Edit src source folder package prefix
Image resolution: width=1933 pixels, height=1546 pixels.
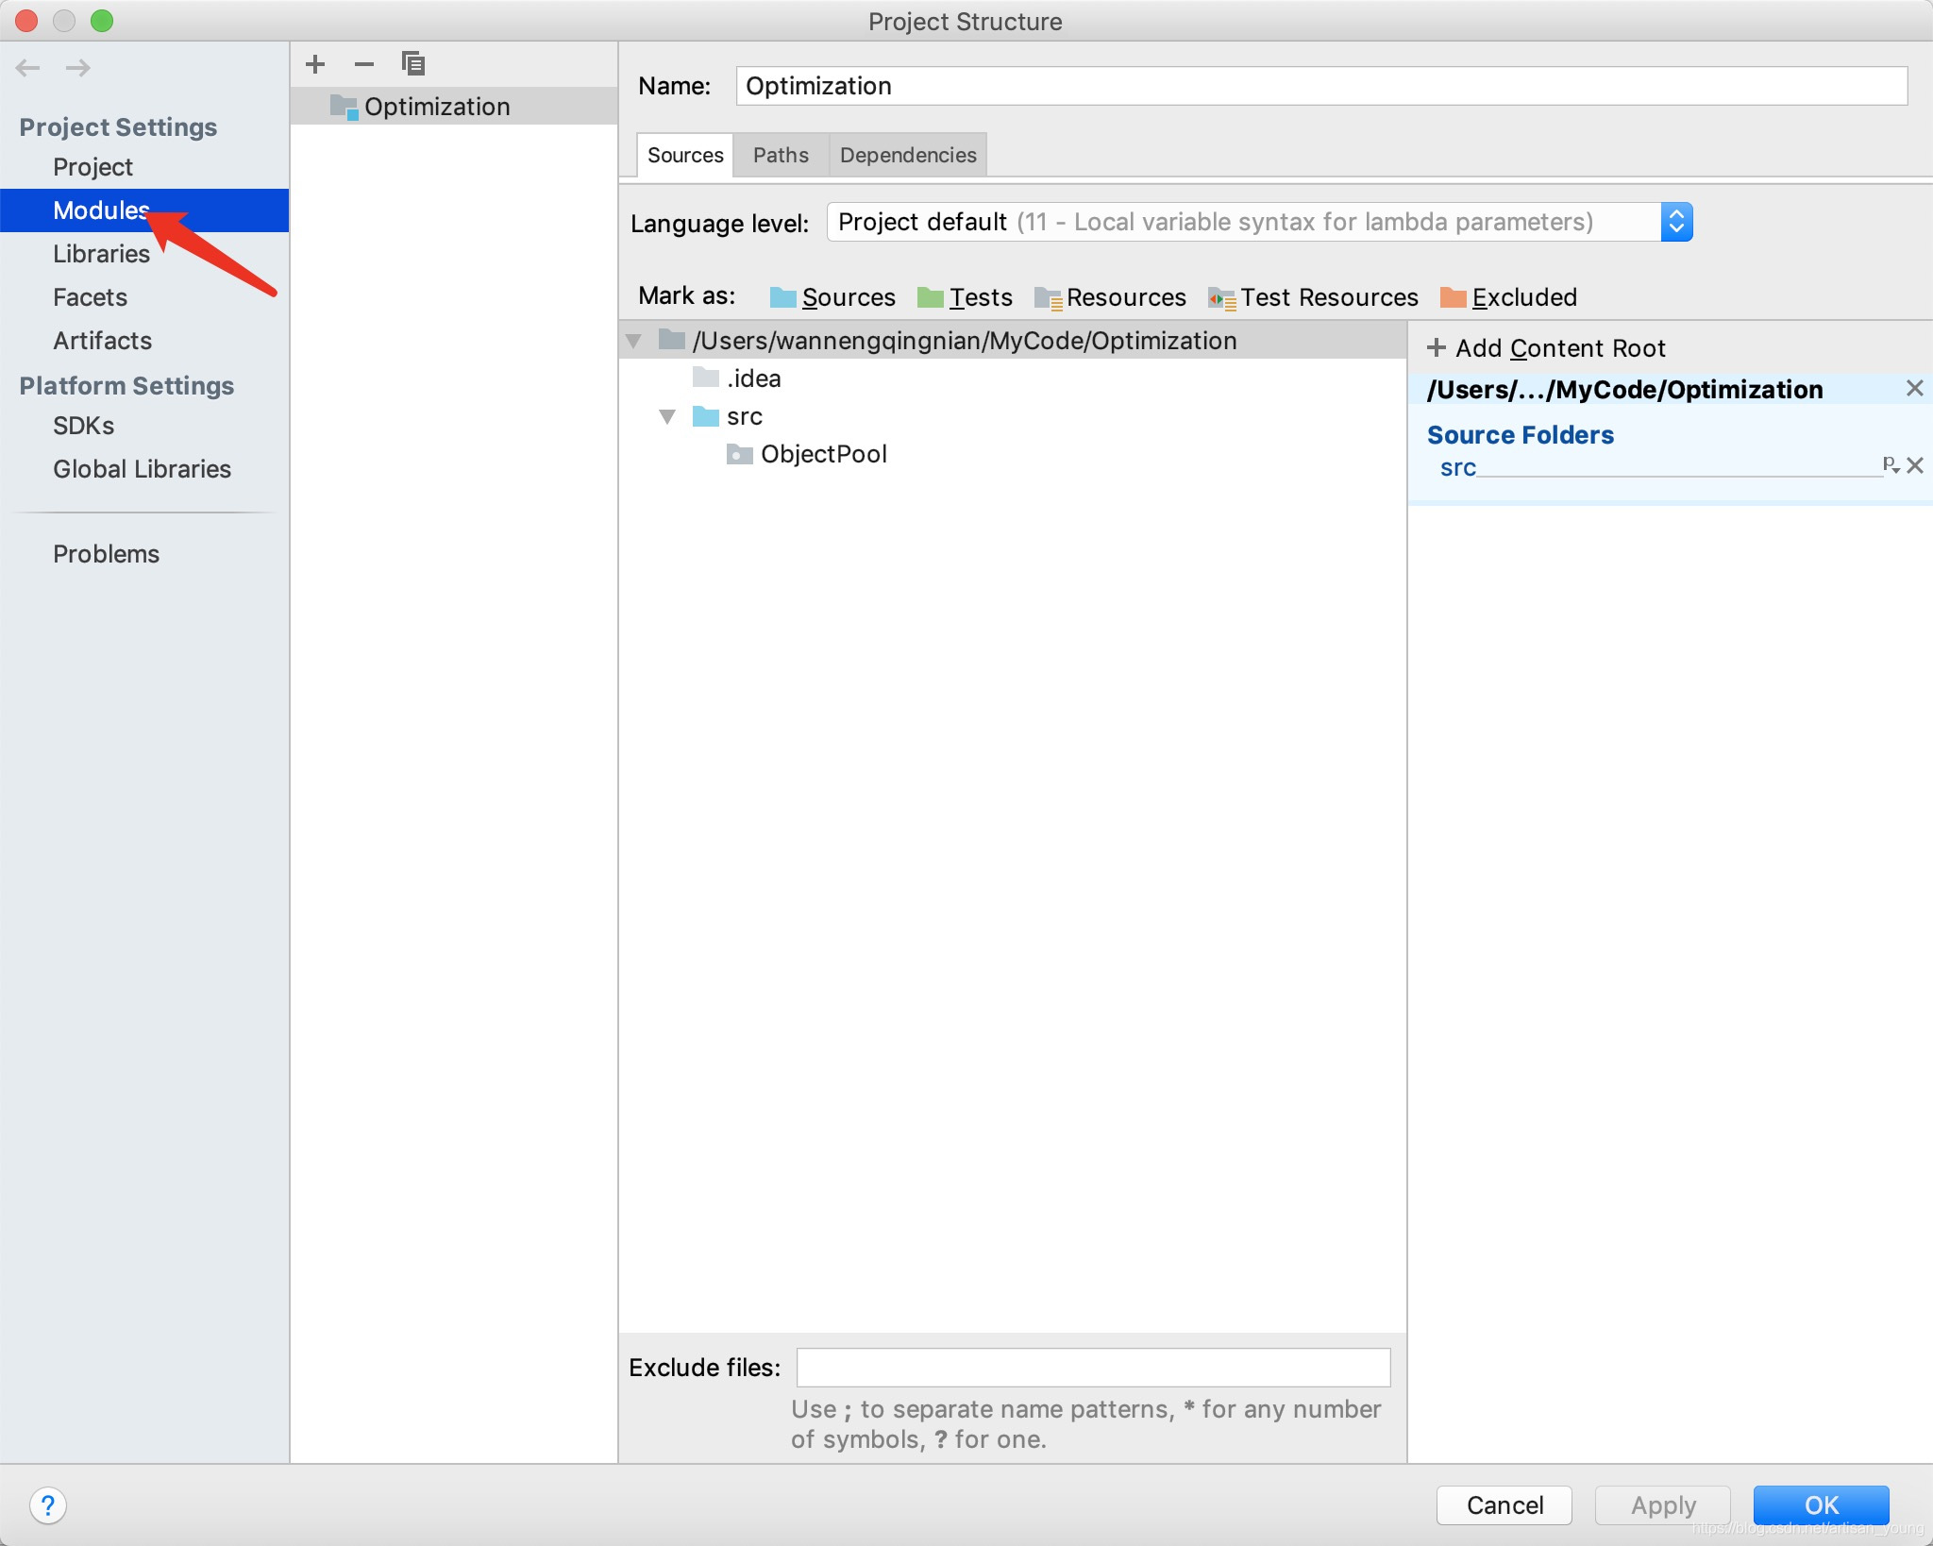point(1891,465)
